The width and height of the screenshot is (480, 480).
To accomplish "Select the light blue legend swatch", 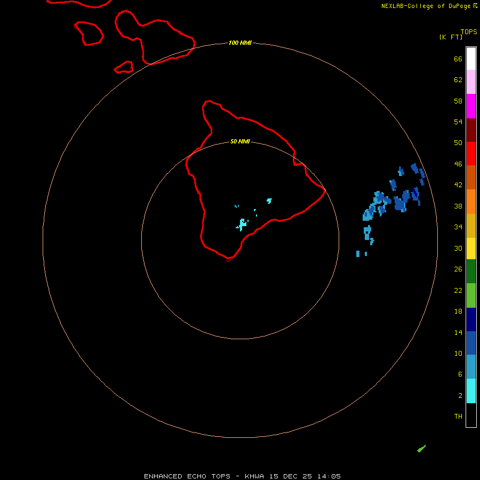I will pos(471,366).
